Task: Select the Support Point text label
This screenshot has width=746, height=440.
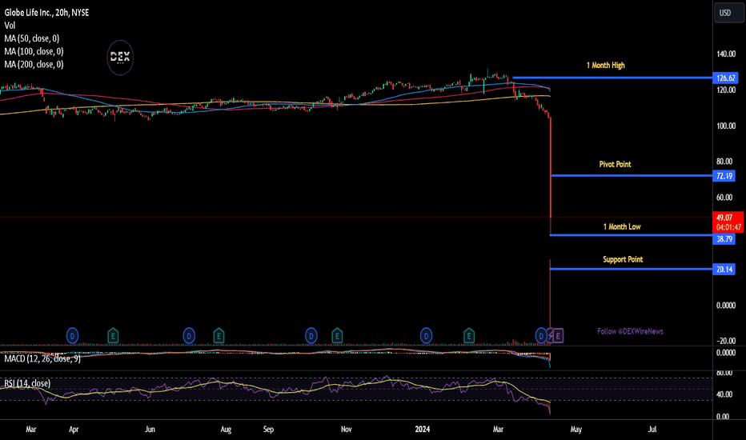Action: (623, 259)
